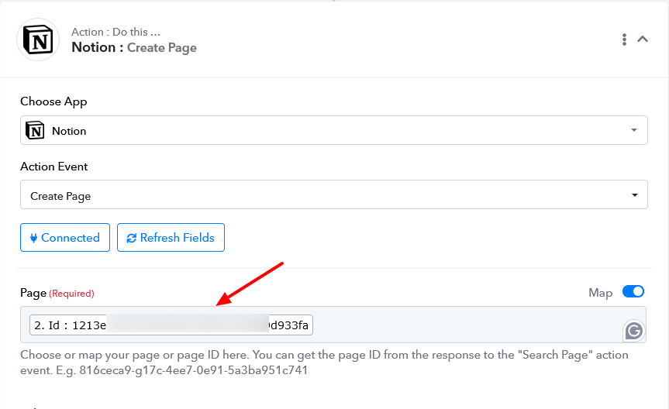Image resolution: width=669 pixels, height=409 pixels.
Task: Click the 'Action : Do this ...' header text
Action: click(x=116, y=32)
